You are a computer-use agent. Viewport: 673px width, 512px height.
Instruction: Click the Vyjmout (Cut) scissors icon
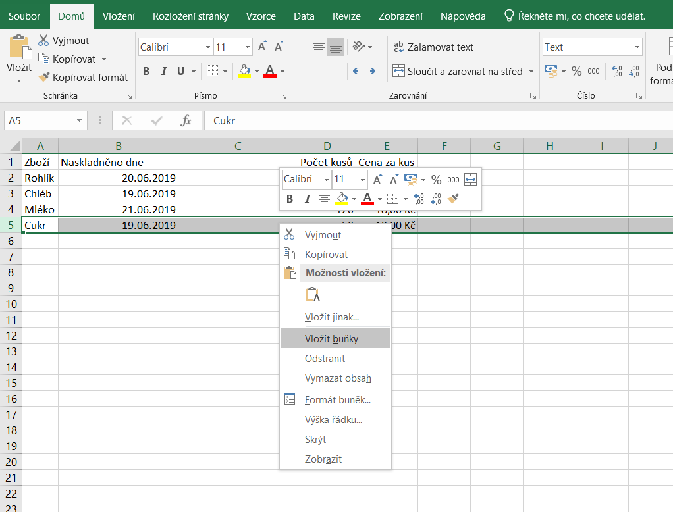pyautogui.click(x=43, y=40)
